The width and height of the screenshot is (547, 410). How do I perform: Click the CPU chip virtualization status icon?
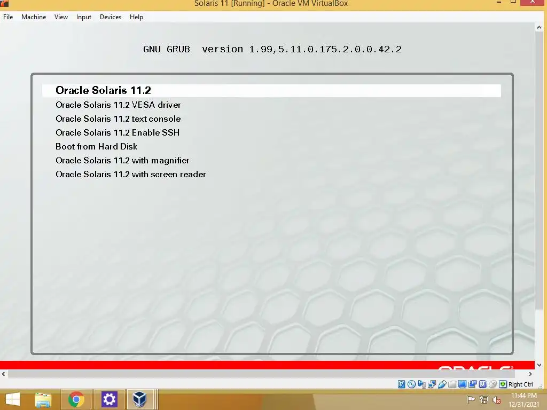point(482,384)
